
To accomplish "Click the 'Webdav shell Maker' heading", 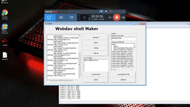I will click(77, 29).
